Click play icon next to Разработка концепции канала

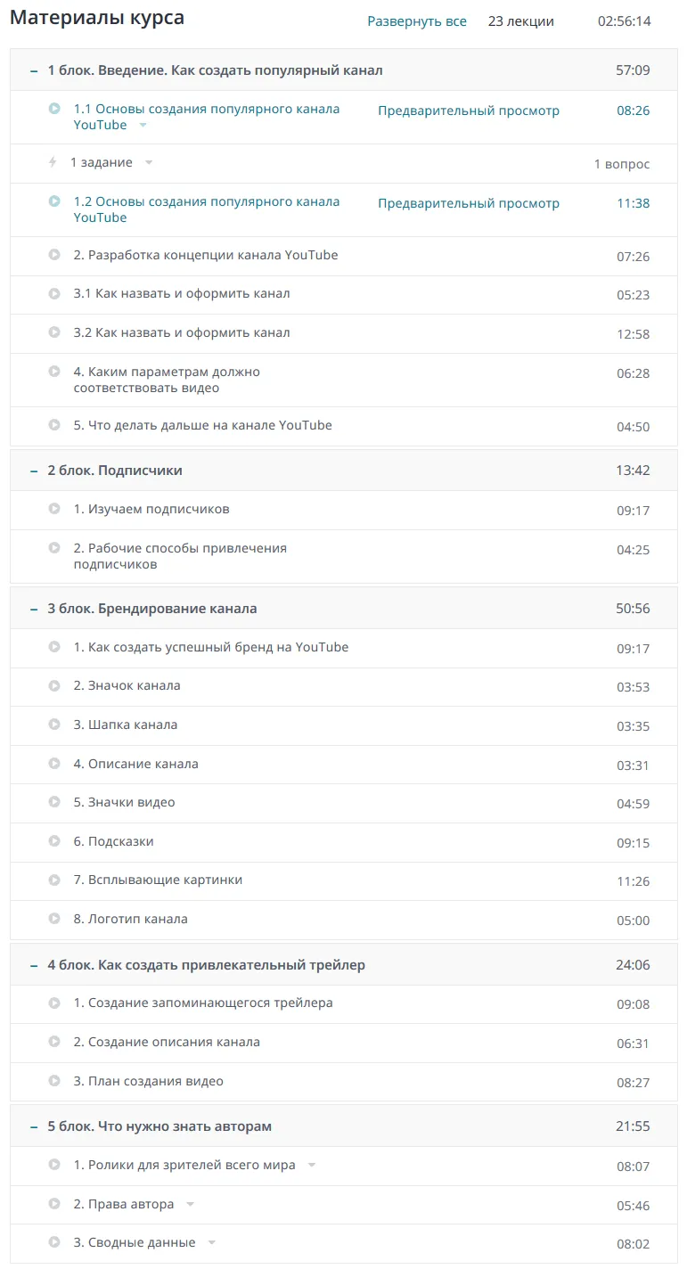tap(54, 255)
